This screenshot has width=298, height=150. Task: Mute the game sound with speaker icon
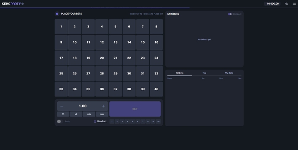(287, 4)
